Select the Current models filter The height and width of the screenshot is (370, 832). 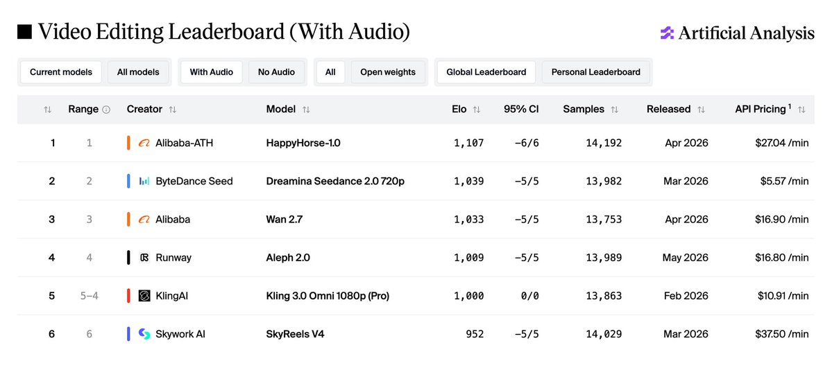tap(61, 72)
